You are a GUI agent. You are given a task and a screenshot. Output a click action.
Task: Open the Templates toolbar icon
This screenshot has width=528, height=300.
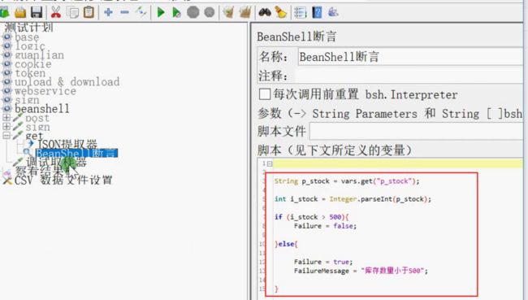pos(4,12)
